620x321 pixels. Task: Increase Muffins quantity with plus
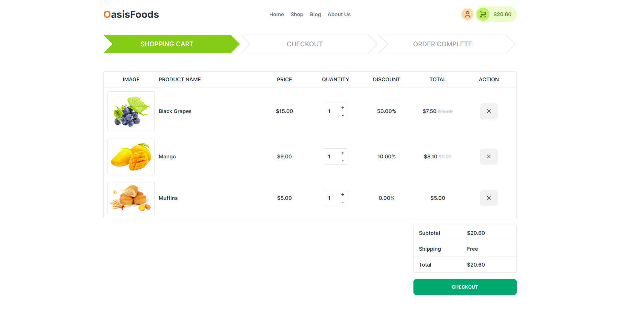[343, 194]
